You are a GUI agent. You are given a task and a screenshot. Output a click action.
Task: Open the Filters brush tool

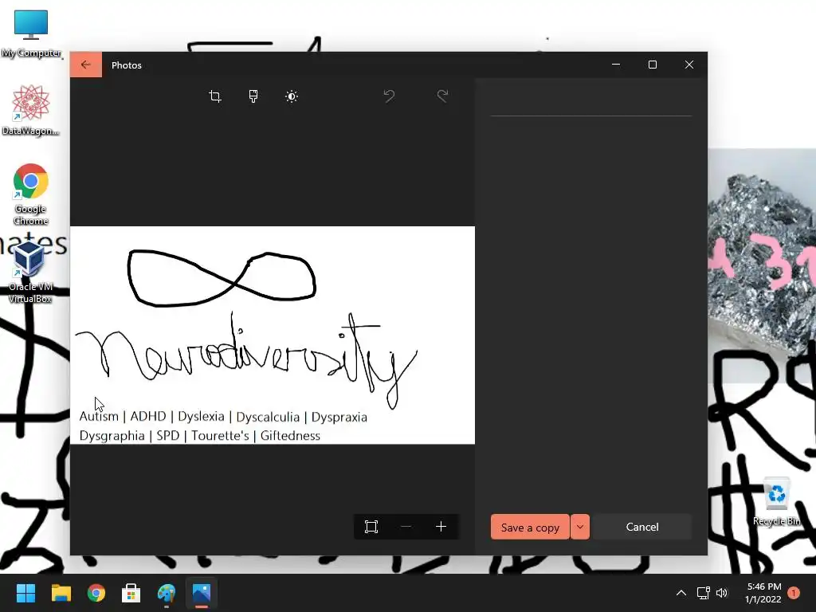(253, 96)
